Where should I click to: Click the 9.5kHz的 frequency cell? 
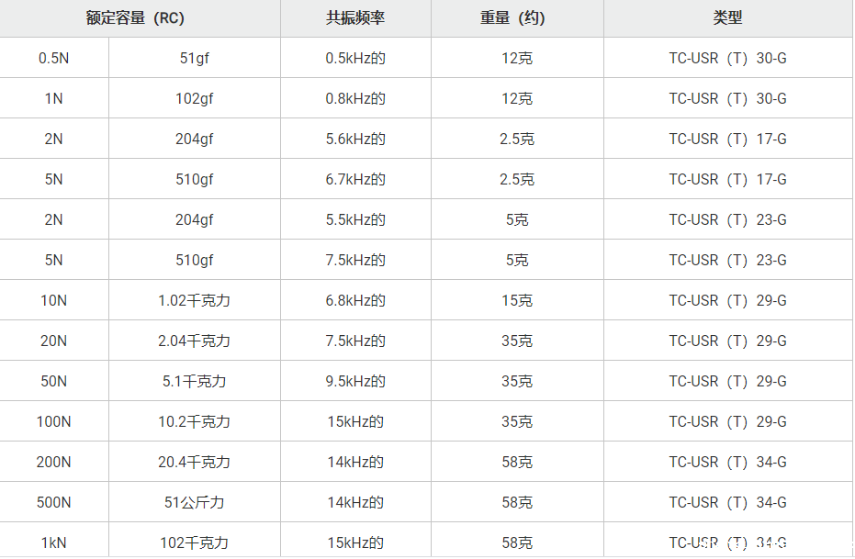(x=355, y=381)
